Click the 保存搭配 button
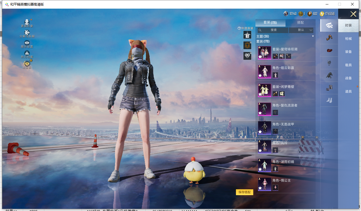Screen dimensions: 361x211 245,192
